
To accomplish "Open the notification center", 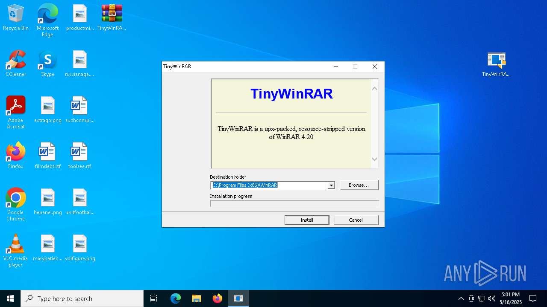I will [x=533, y=298].
